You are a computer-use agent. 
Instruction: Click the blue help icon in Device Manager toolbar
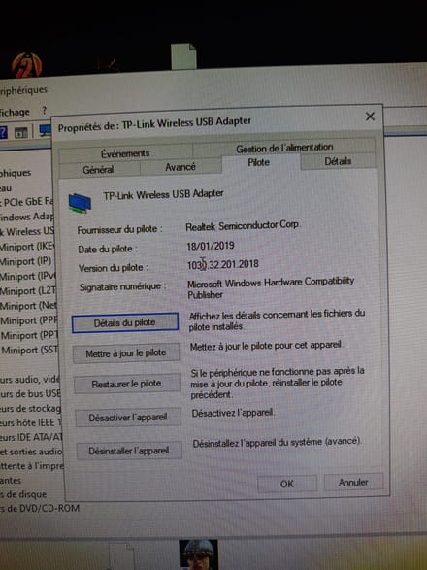pos(3,132)
